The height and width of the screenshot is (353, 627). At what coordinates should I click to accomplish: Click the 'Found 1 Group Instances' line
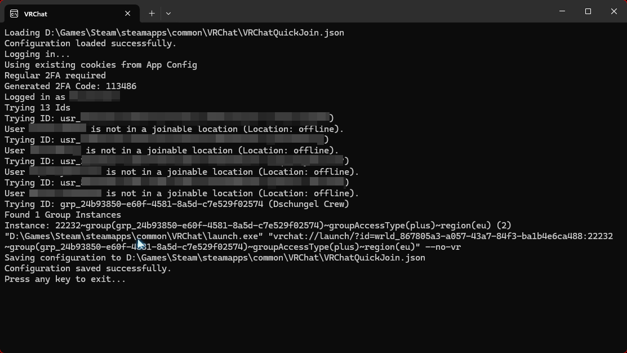[x=63, y=215]
